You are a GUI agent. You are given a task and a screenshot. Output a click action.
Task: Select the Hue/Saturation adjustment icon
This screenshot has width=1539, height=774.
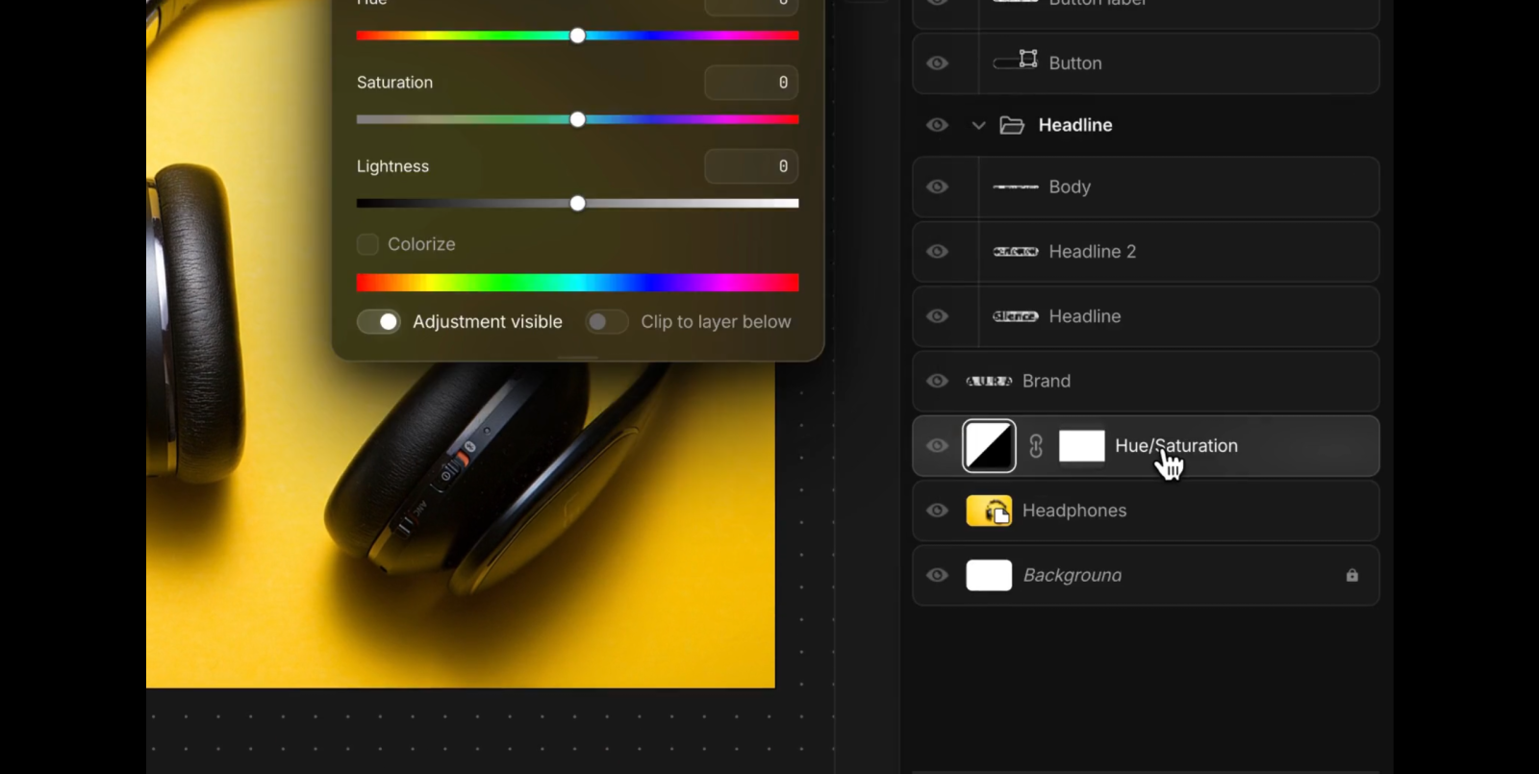pyautogui.click(x=989, y=446)
